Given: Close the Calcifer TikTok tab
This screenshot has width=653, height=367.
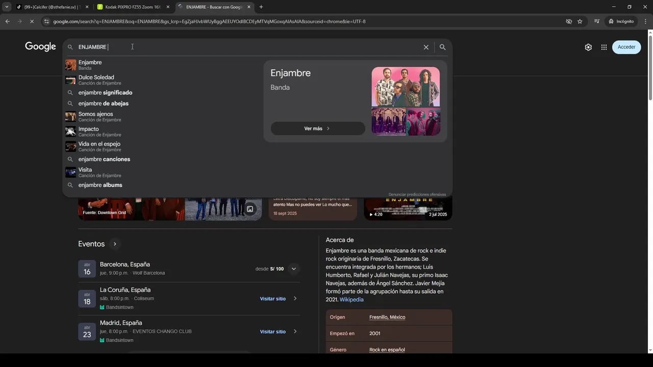Looking at the screenshot, I should click(87, 7).
